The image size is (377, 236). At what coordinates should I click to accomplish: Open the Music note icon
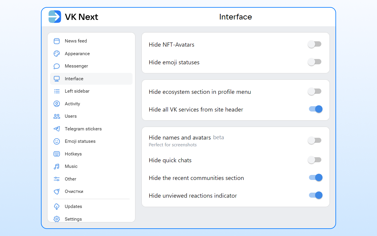coord(57,166)
